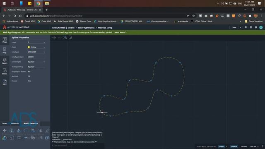Open the Layers panel in sidebar

(x=5, y=61)
